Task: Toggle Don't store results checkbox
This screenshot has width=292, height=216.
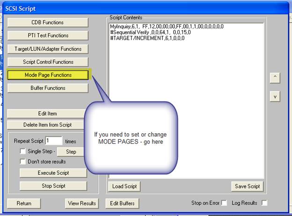Action: pyautogui.click(x=23, y=162)
